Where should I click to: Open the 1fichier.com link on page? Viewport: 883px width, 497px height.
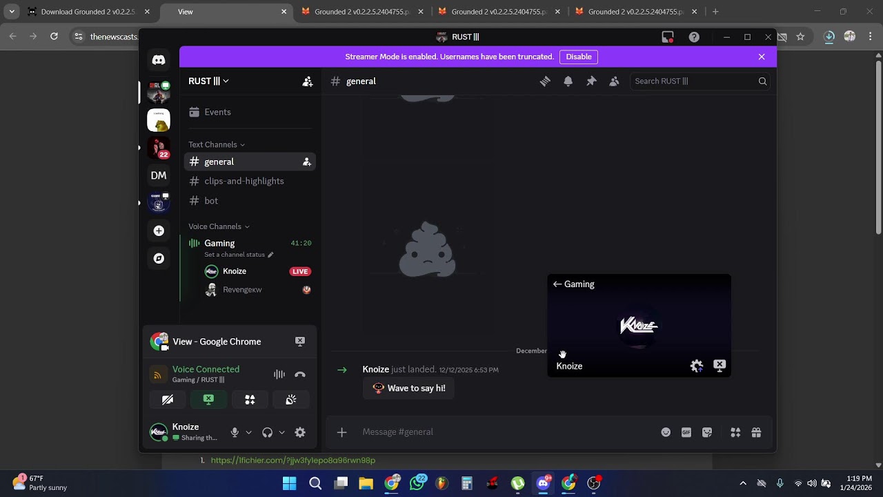(293, 460)
